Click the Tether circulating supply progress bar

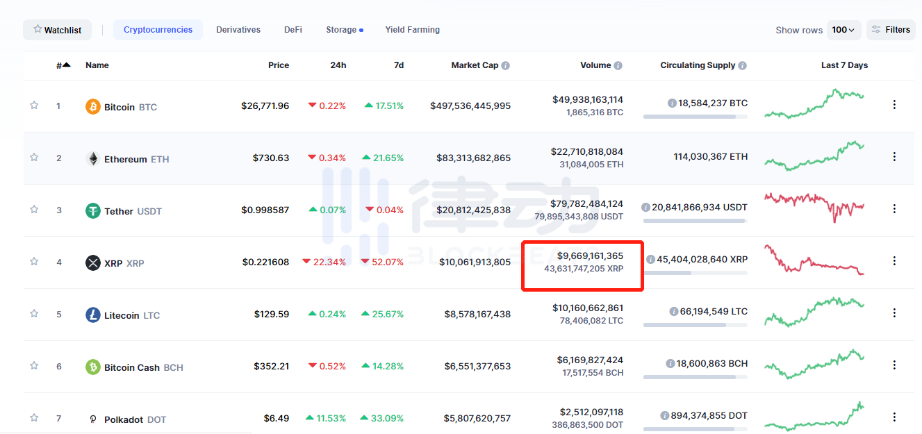coord(695,221)
